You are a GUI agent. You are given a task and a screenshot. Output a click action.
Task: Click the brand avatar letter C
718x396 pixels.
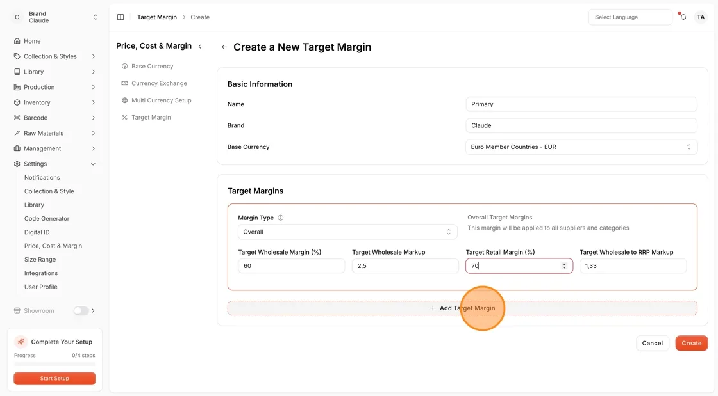[x=17, y=17]
